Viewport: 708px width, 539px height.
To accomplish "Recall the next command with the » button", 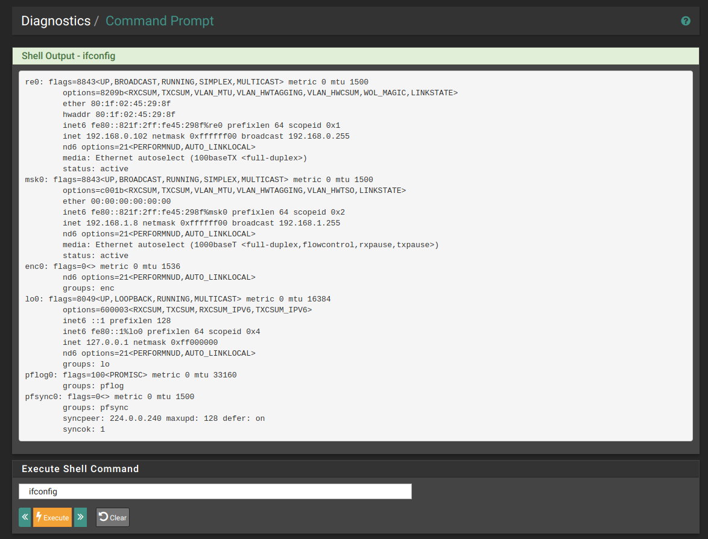I will tap(80, 517).
